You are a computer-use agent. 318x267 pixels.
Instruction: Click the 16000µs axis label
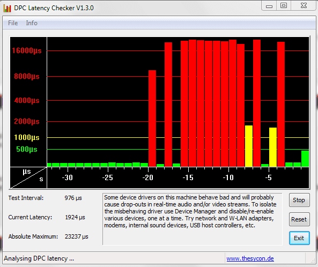[x=27, y=50]
